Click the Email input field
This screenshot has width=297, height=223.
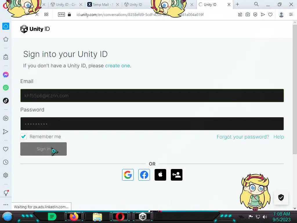[x=152, y=95]
